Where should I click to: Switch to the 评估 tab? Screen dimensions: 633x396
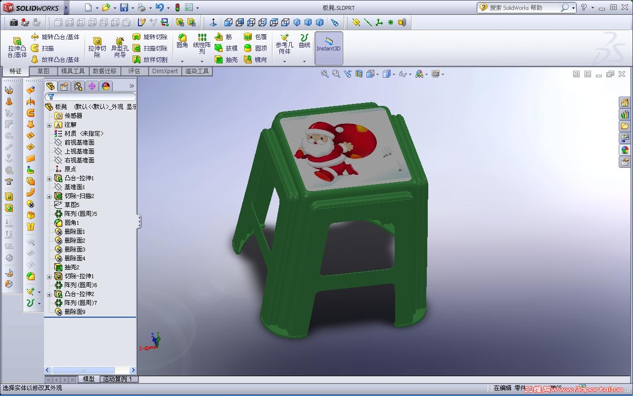[x=135, y=71]
